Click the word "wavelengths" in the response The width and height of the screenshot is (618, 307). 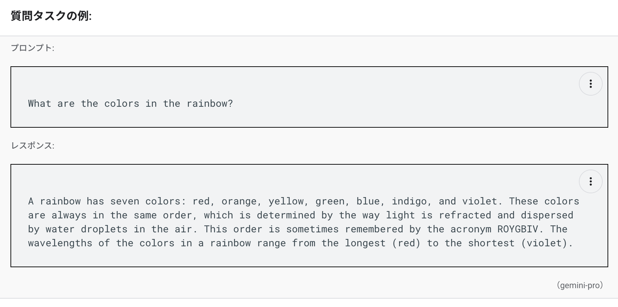pyautogui.click(x=60, y=243)
